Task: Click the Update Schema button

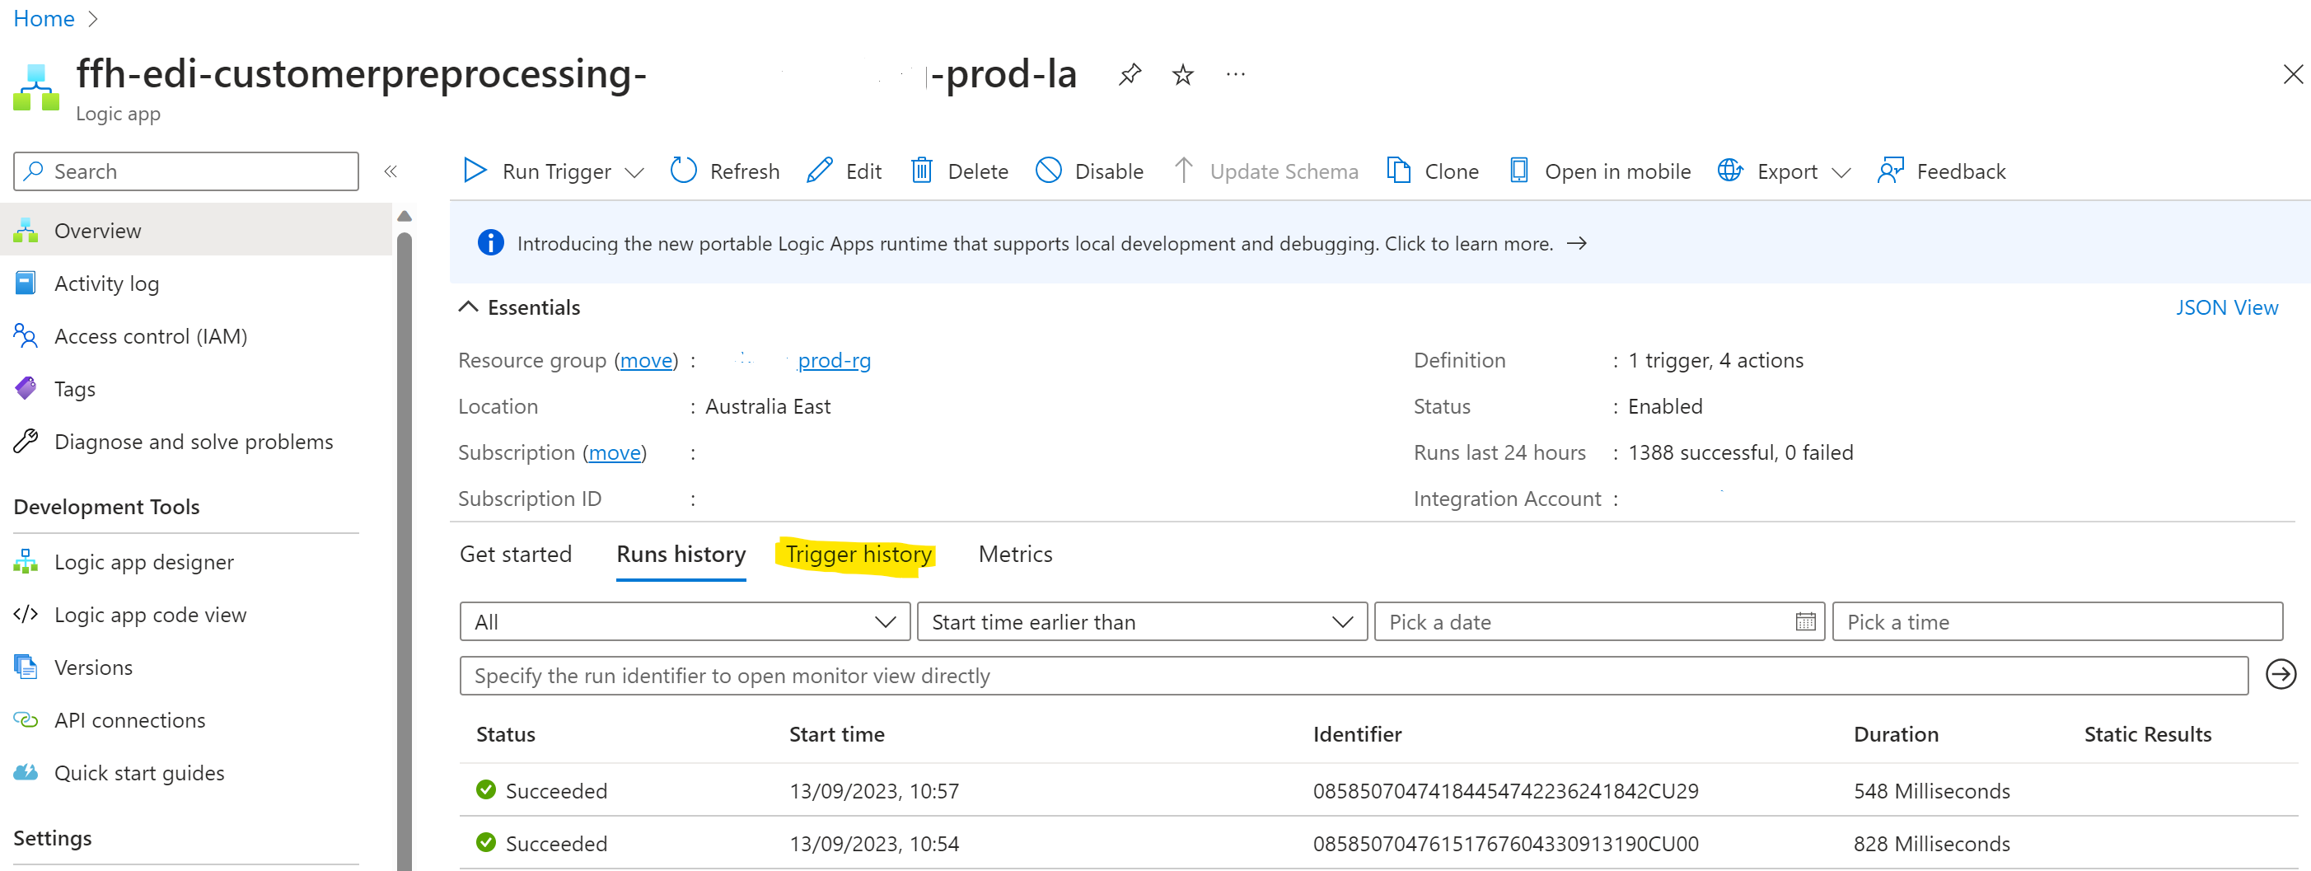Action: pos(1265,171)
